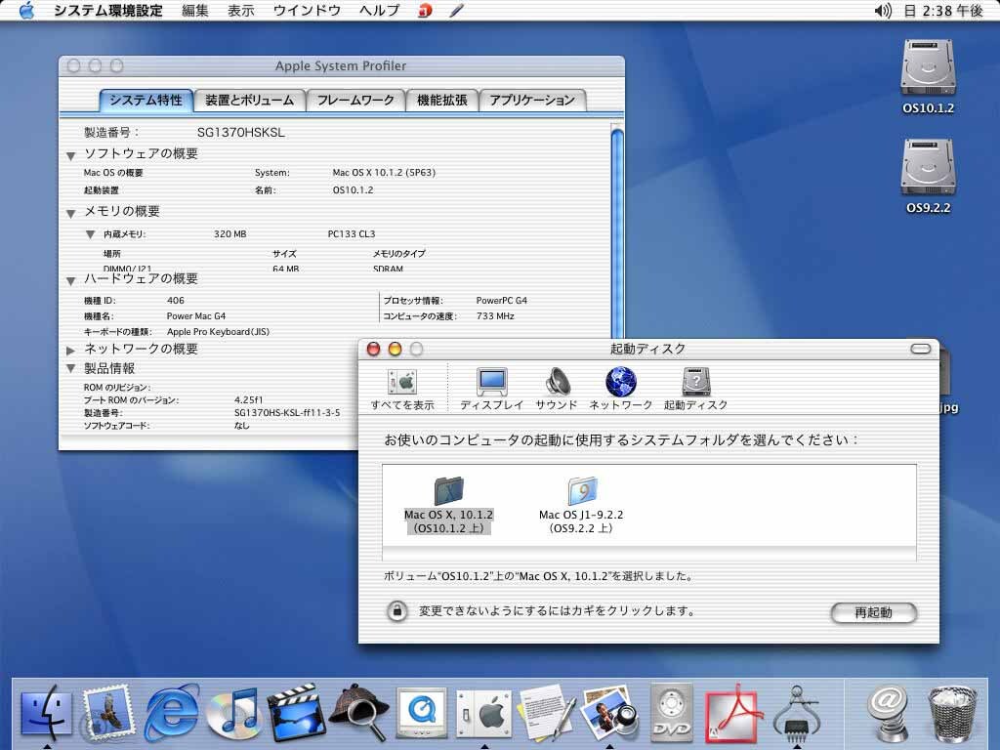Launch Adobe Acrobat from the Dock
1000x750 pixels.
click(x=733, y=712)
